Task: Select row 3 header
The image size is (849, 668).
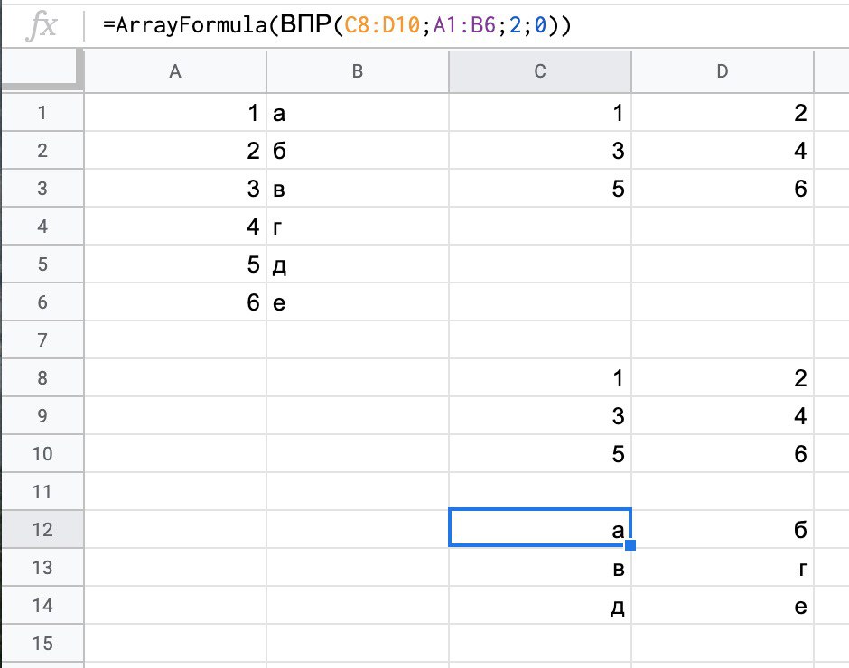Action: pos(42,188)
